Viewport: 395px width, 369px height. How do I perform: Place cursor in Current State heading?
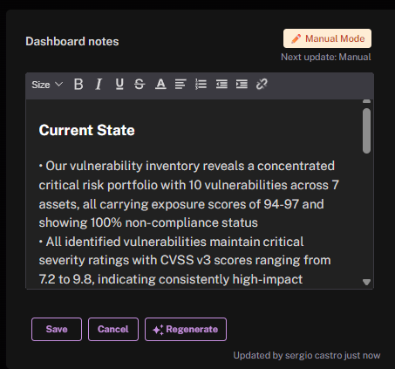pyautogui.click(x=86, y=130)
